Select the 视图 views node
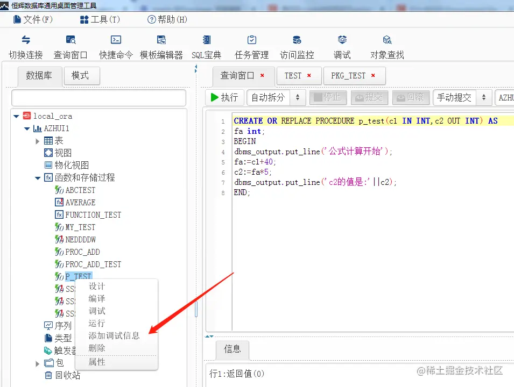This screenshot has height=387, width=514. point(58,153)
